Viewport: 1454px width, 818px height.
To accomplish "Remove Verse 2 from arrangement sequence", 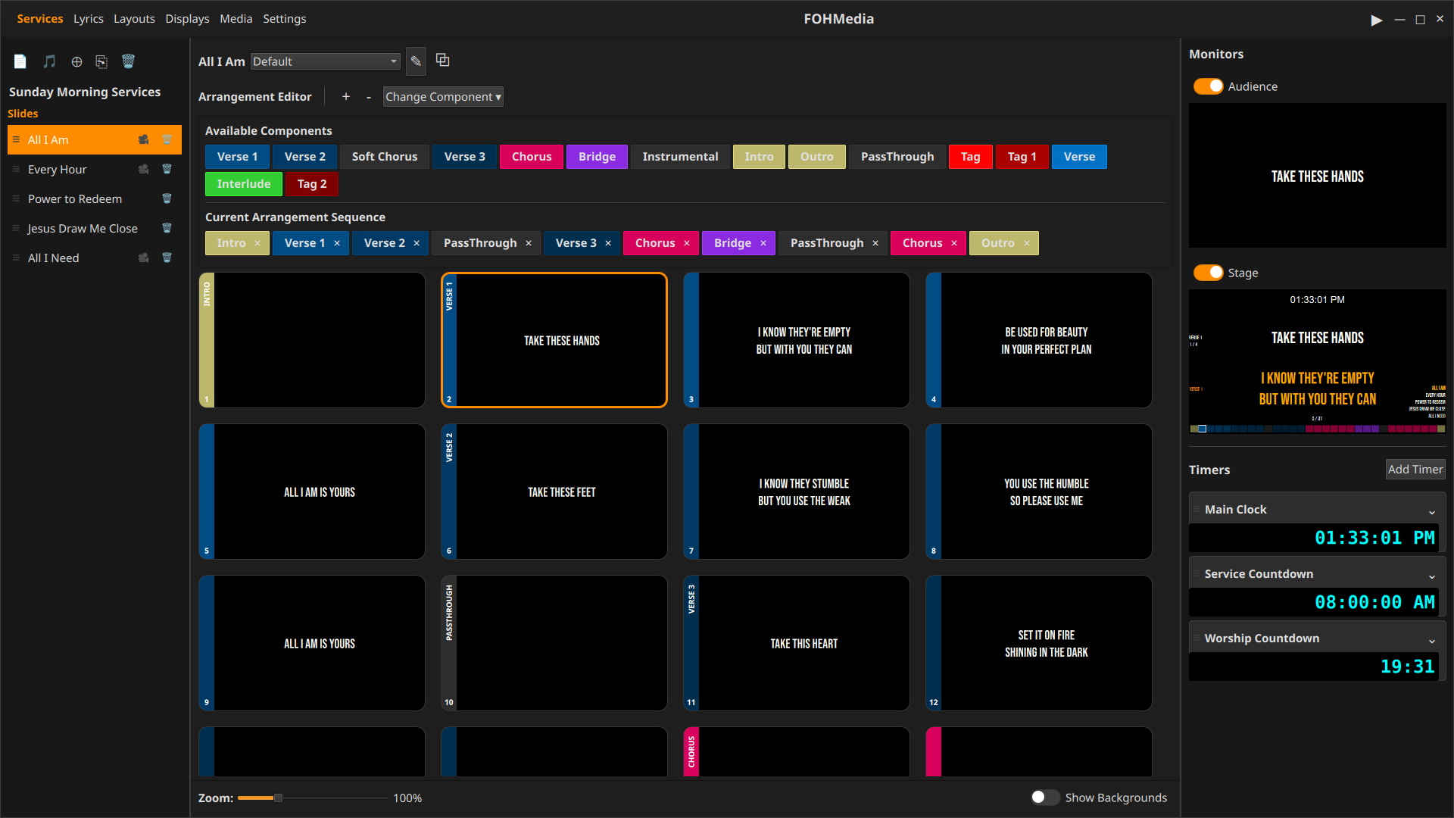I will pyautogui.click(x=417, y=243).
